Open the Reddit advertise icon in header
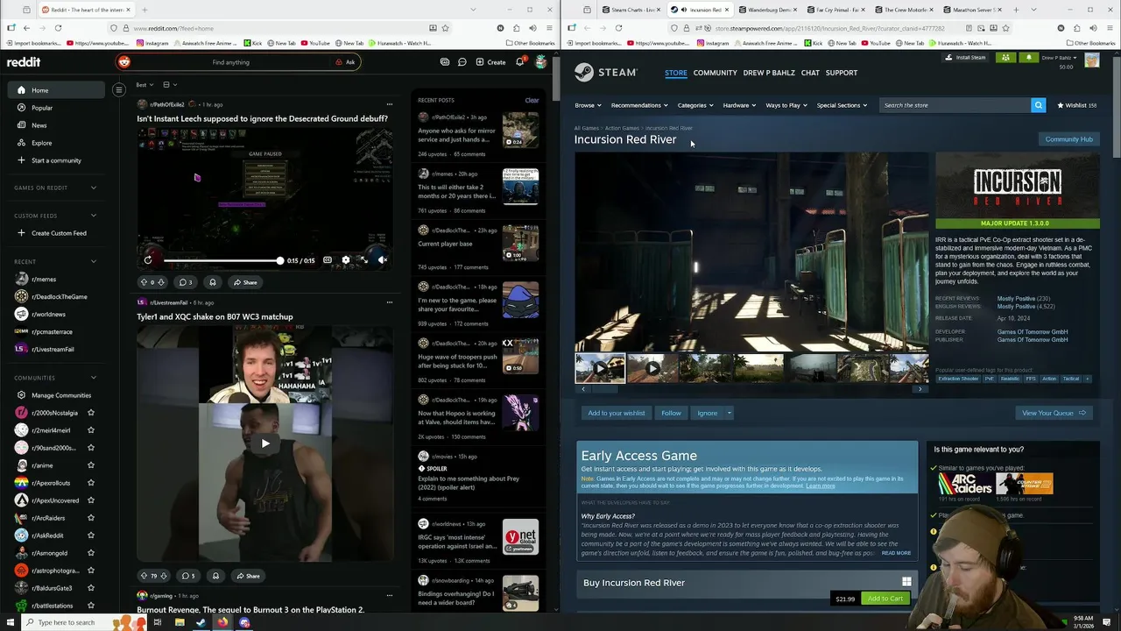The width and height of the screenshot is (1121, 631). (x=445, y=62)
